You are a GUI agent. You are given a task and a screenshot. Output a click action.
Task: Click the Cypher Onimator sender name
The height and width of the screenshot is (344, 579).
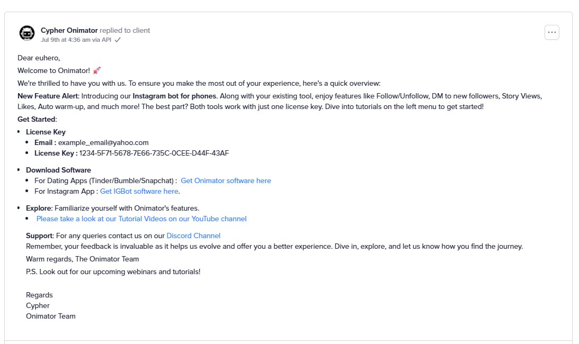click(x=69, y=30)
